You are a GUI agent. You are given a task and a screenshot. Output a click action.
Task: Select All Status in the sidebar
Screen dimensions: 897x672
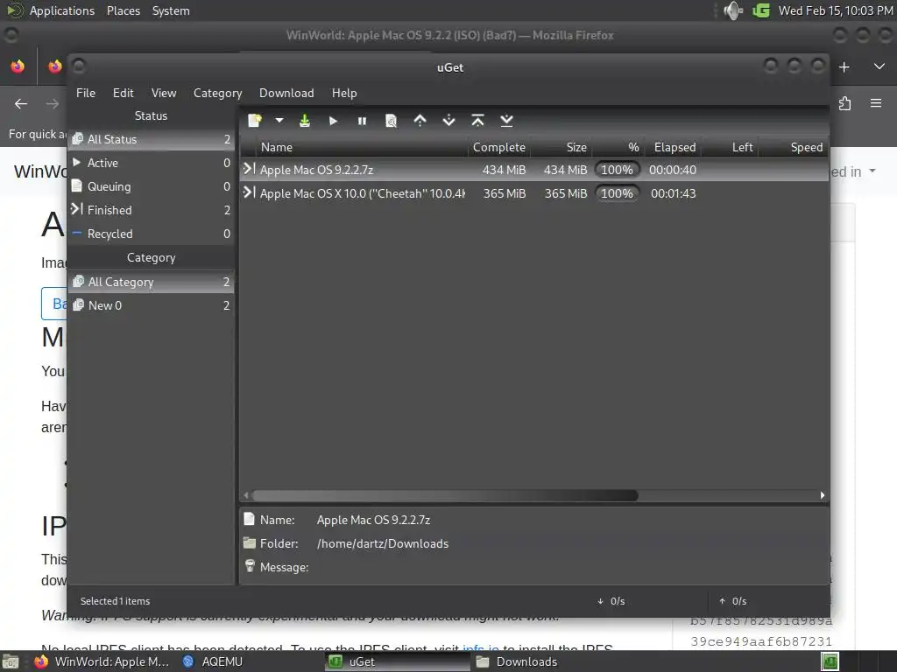click(x=151, y=139)
